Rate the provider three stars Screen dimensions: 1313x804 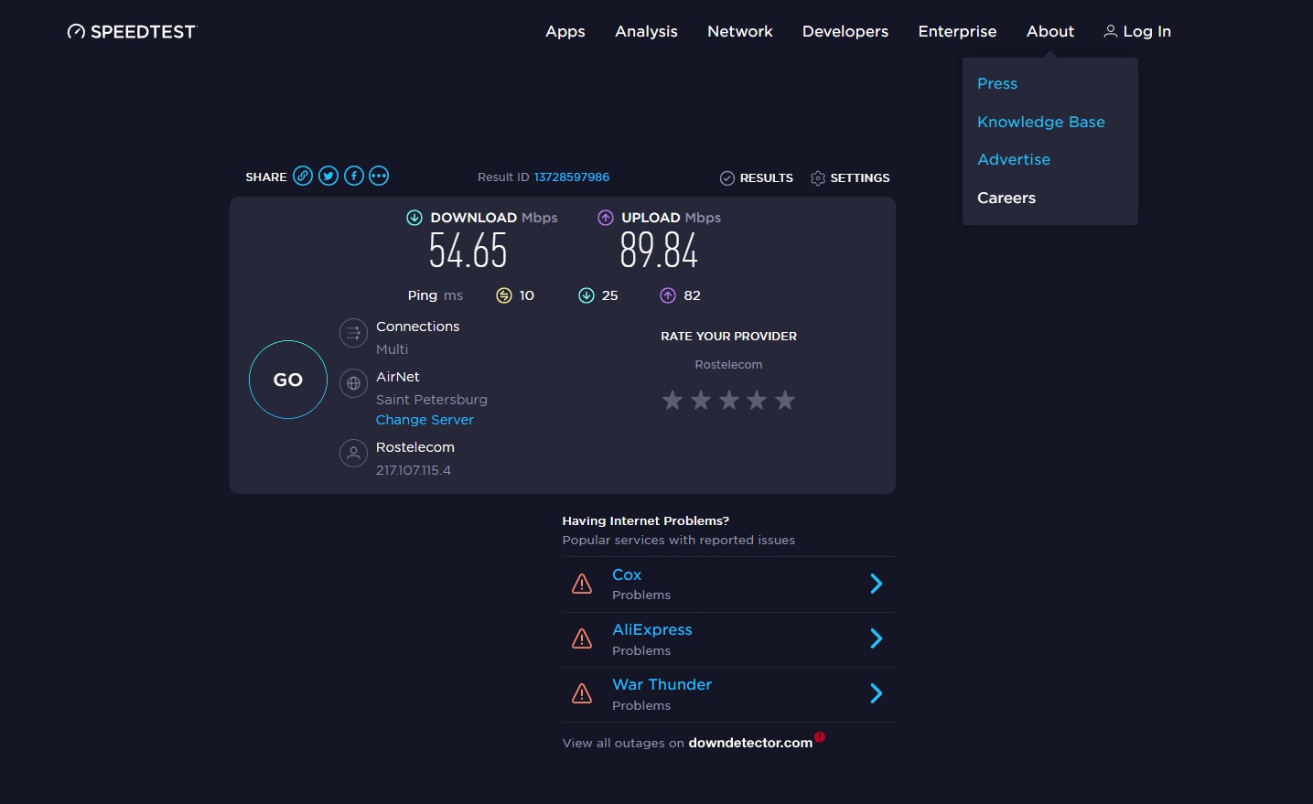pos(729,400)
